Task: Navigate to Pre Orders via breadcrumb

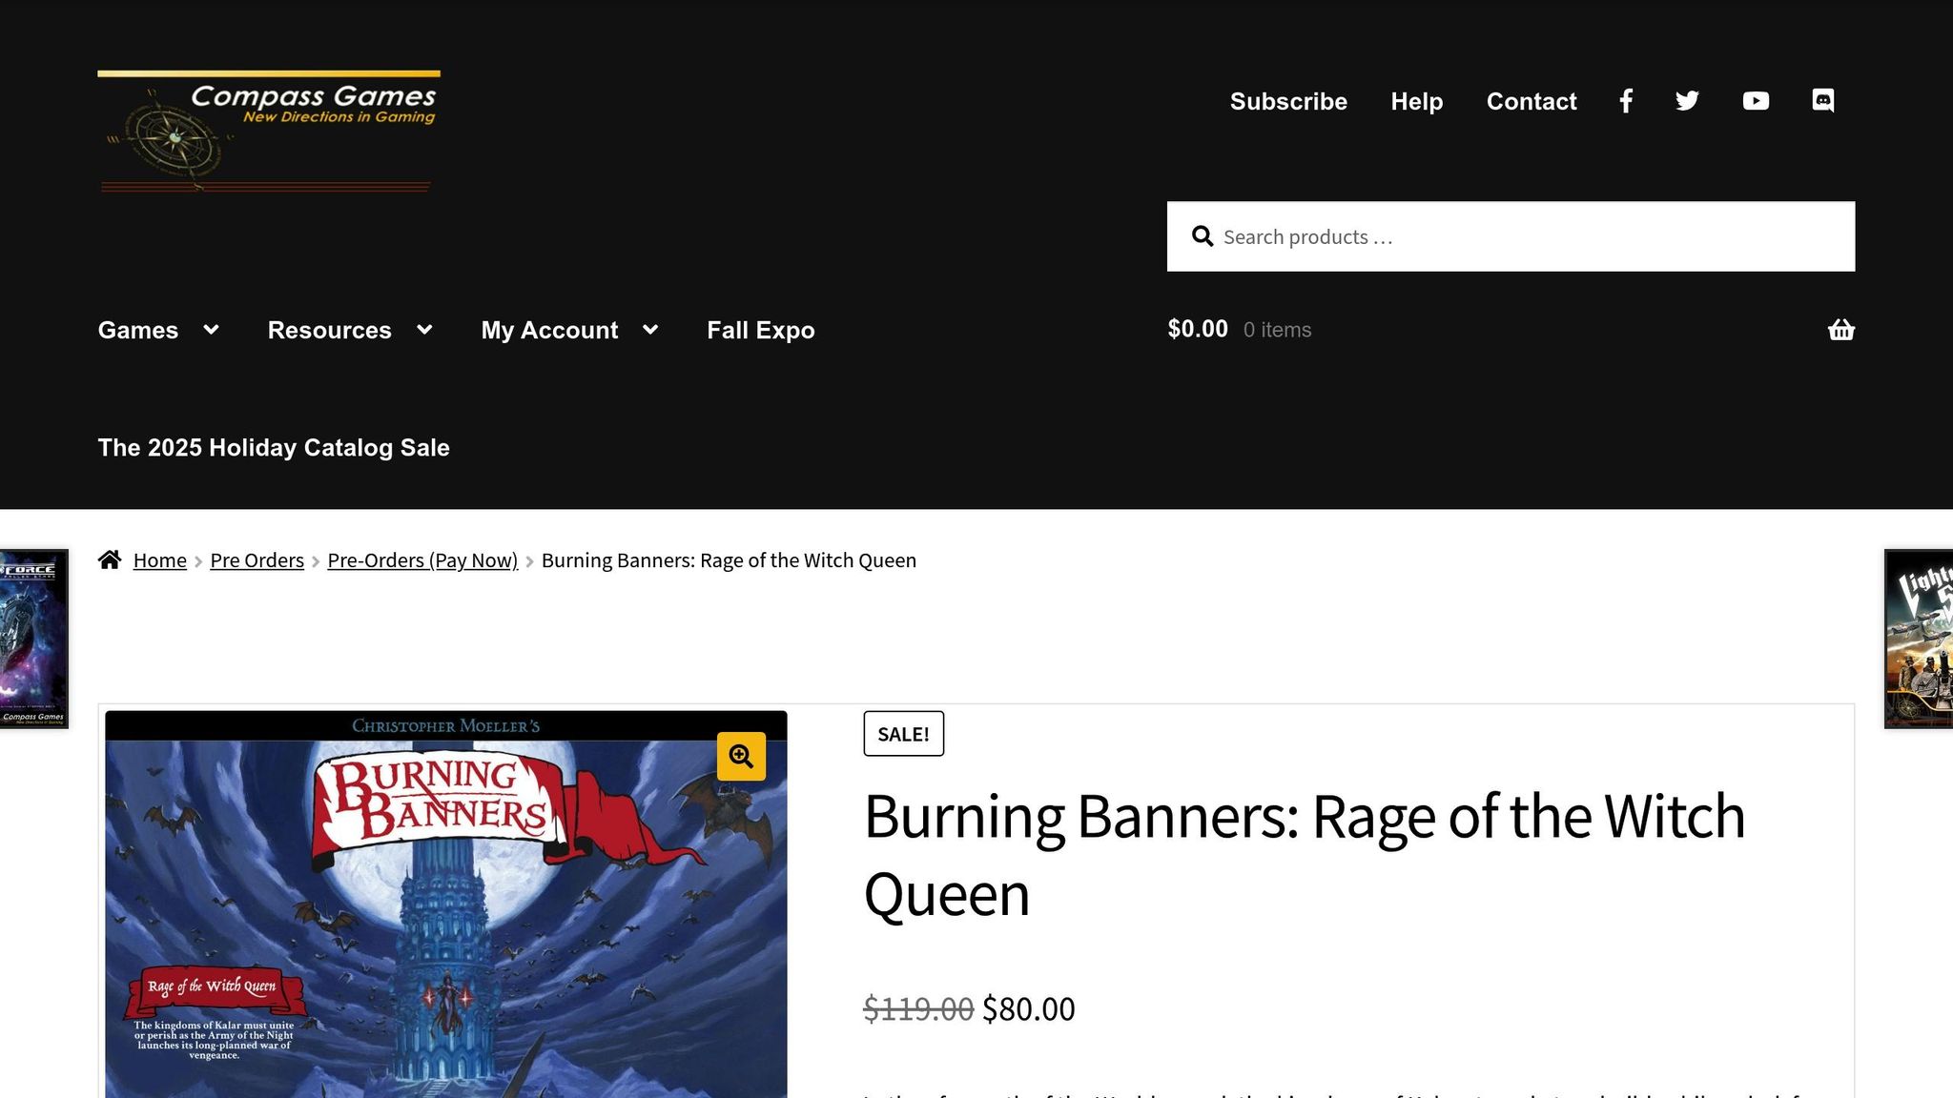Action: pos(257,560)
